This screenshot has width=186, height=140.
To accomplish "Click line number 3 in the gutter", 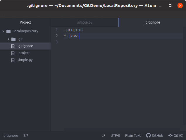I will [x=57, y=42].
